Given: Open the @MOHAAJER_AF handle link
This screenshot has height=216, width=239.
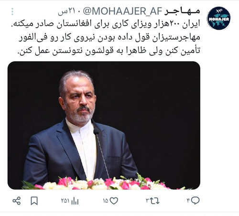Looking at the screenshot, I should tap(122, 11).
